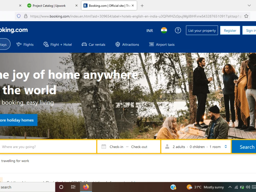Click the blue Search button
The height and width of the screenshot is (192, 256).
(244, 147)
